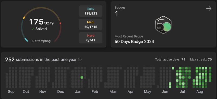Select the Hard 6/741 stat box
The width and height of the screenshot is (217, 99).
tap(91, 38)
